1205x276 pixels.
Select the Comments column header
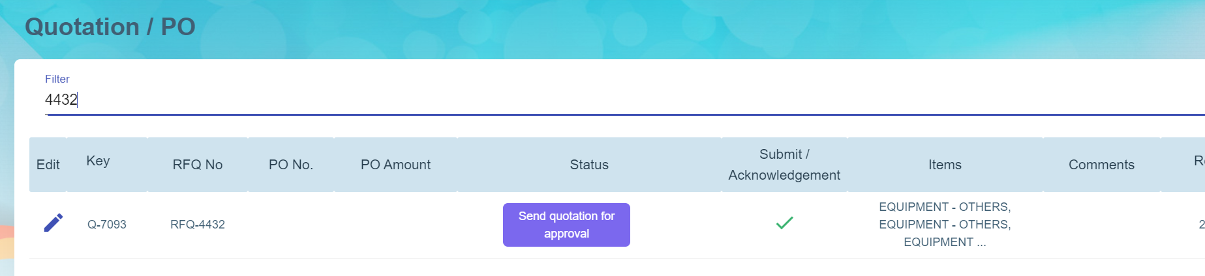tap(1101, 165)
